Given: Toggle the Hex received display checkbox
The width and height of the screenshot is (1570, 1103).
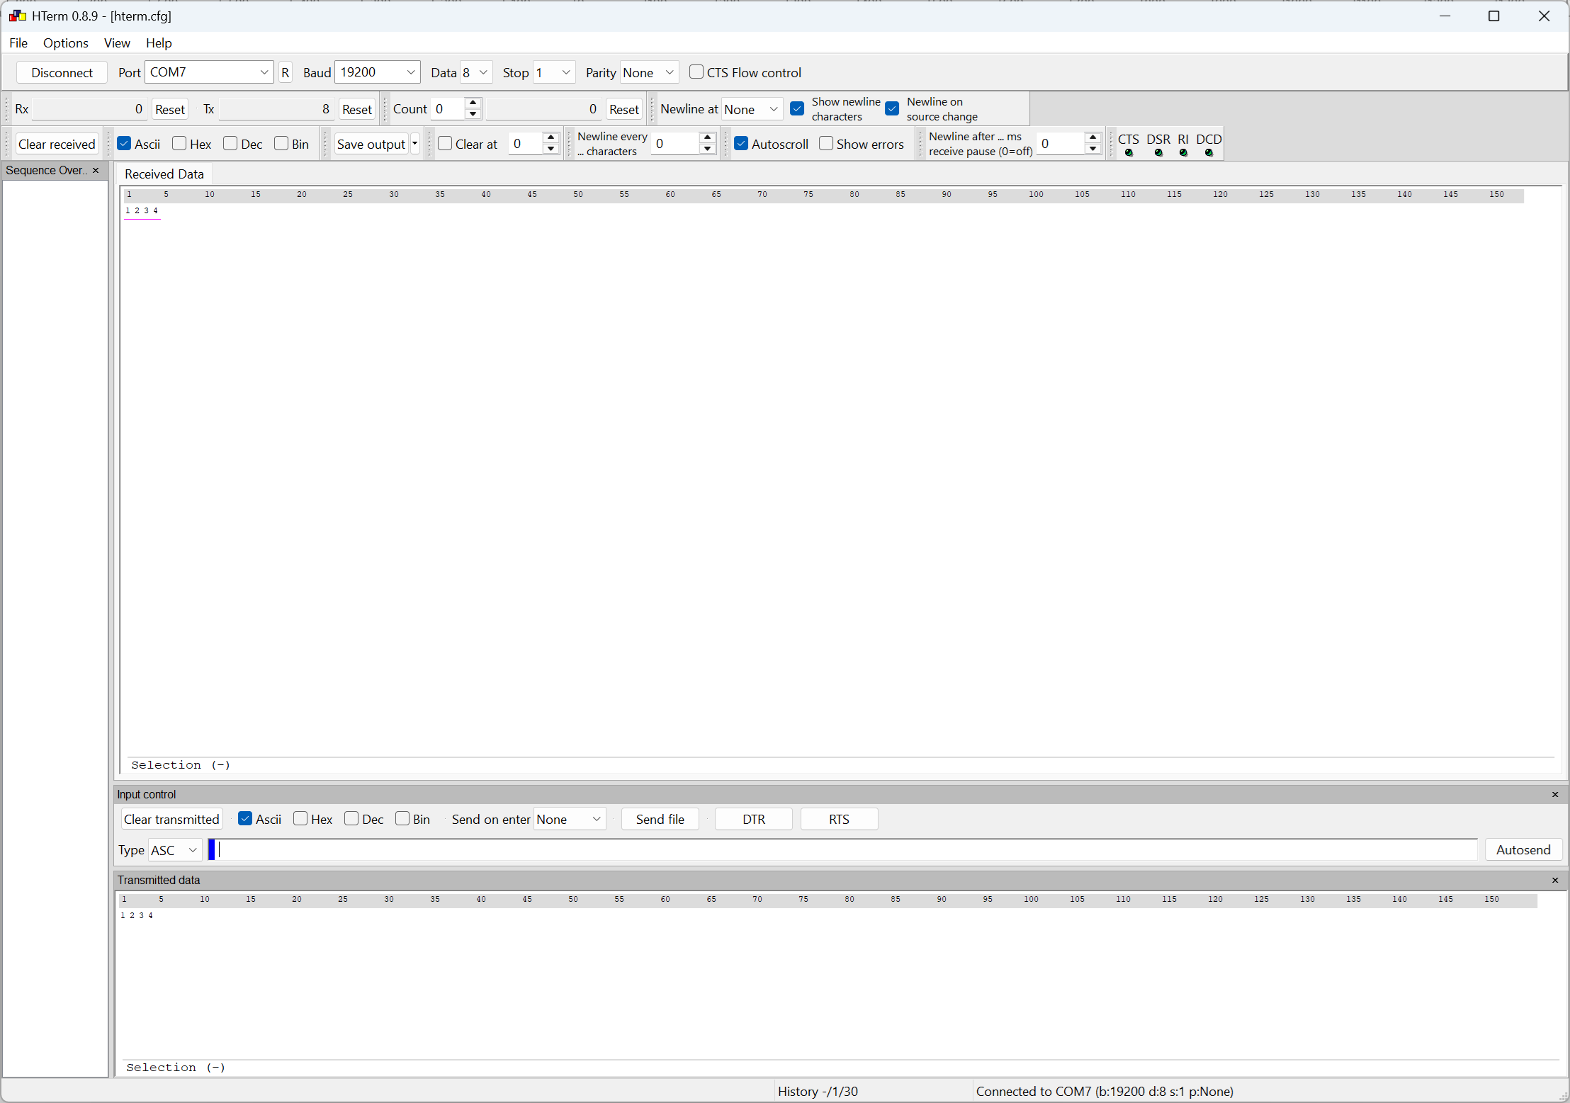Looking at the screenshot, I should [x=180, y=144].
